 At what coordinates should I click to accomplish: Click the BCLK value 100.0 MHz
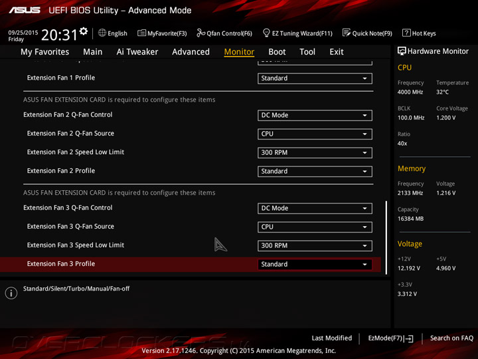pyautogui.click(x=411, y=118)
